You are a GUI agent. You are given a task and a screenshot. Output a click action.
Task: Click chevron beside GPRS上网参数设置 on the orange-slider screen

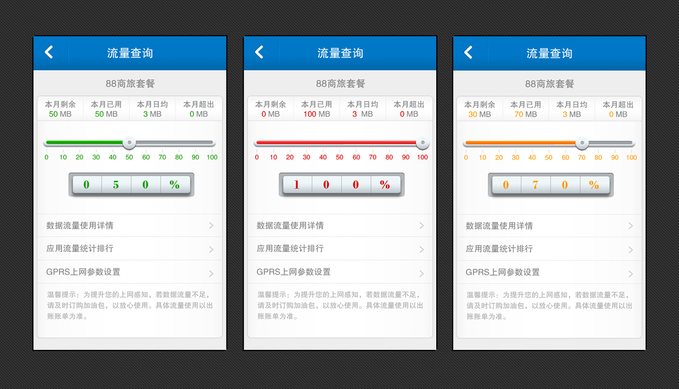coord(631,273)
